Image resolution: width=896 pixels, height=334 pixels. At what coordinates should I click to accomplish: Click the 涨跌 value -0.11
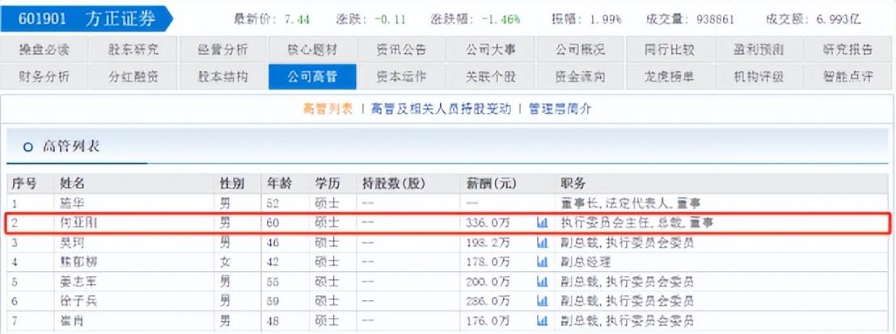[391, 19]
